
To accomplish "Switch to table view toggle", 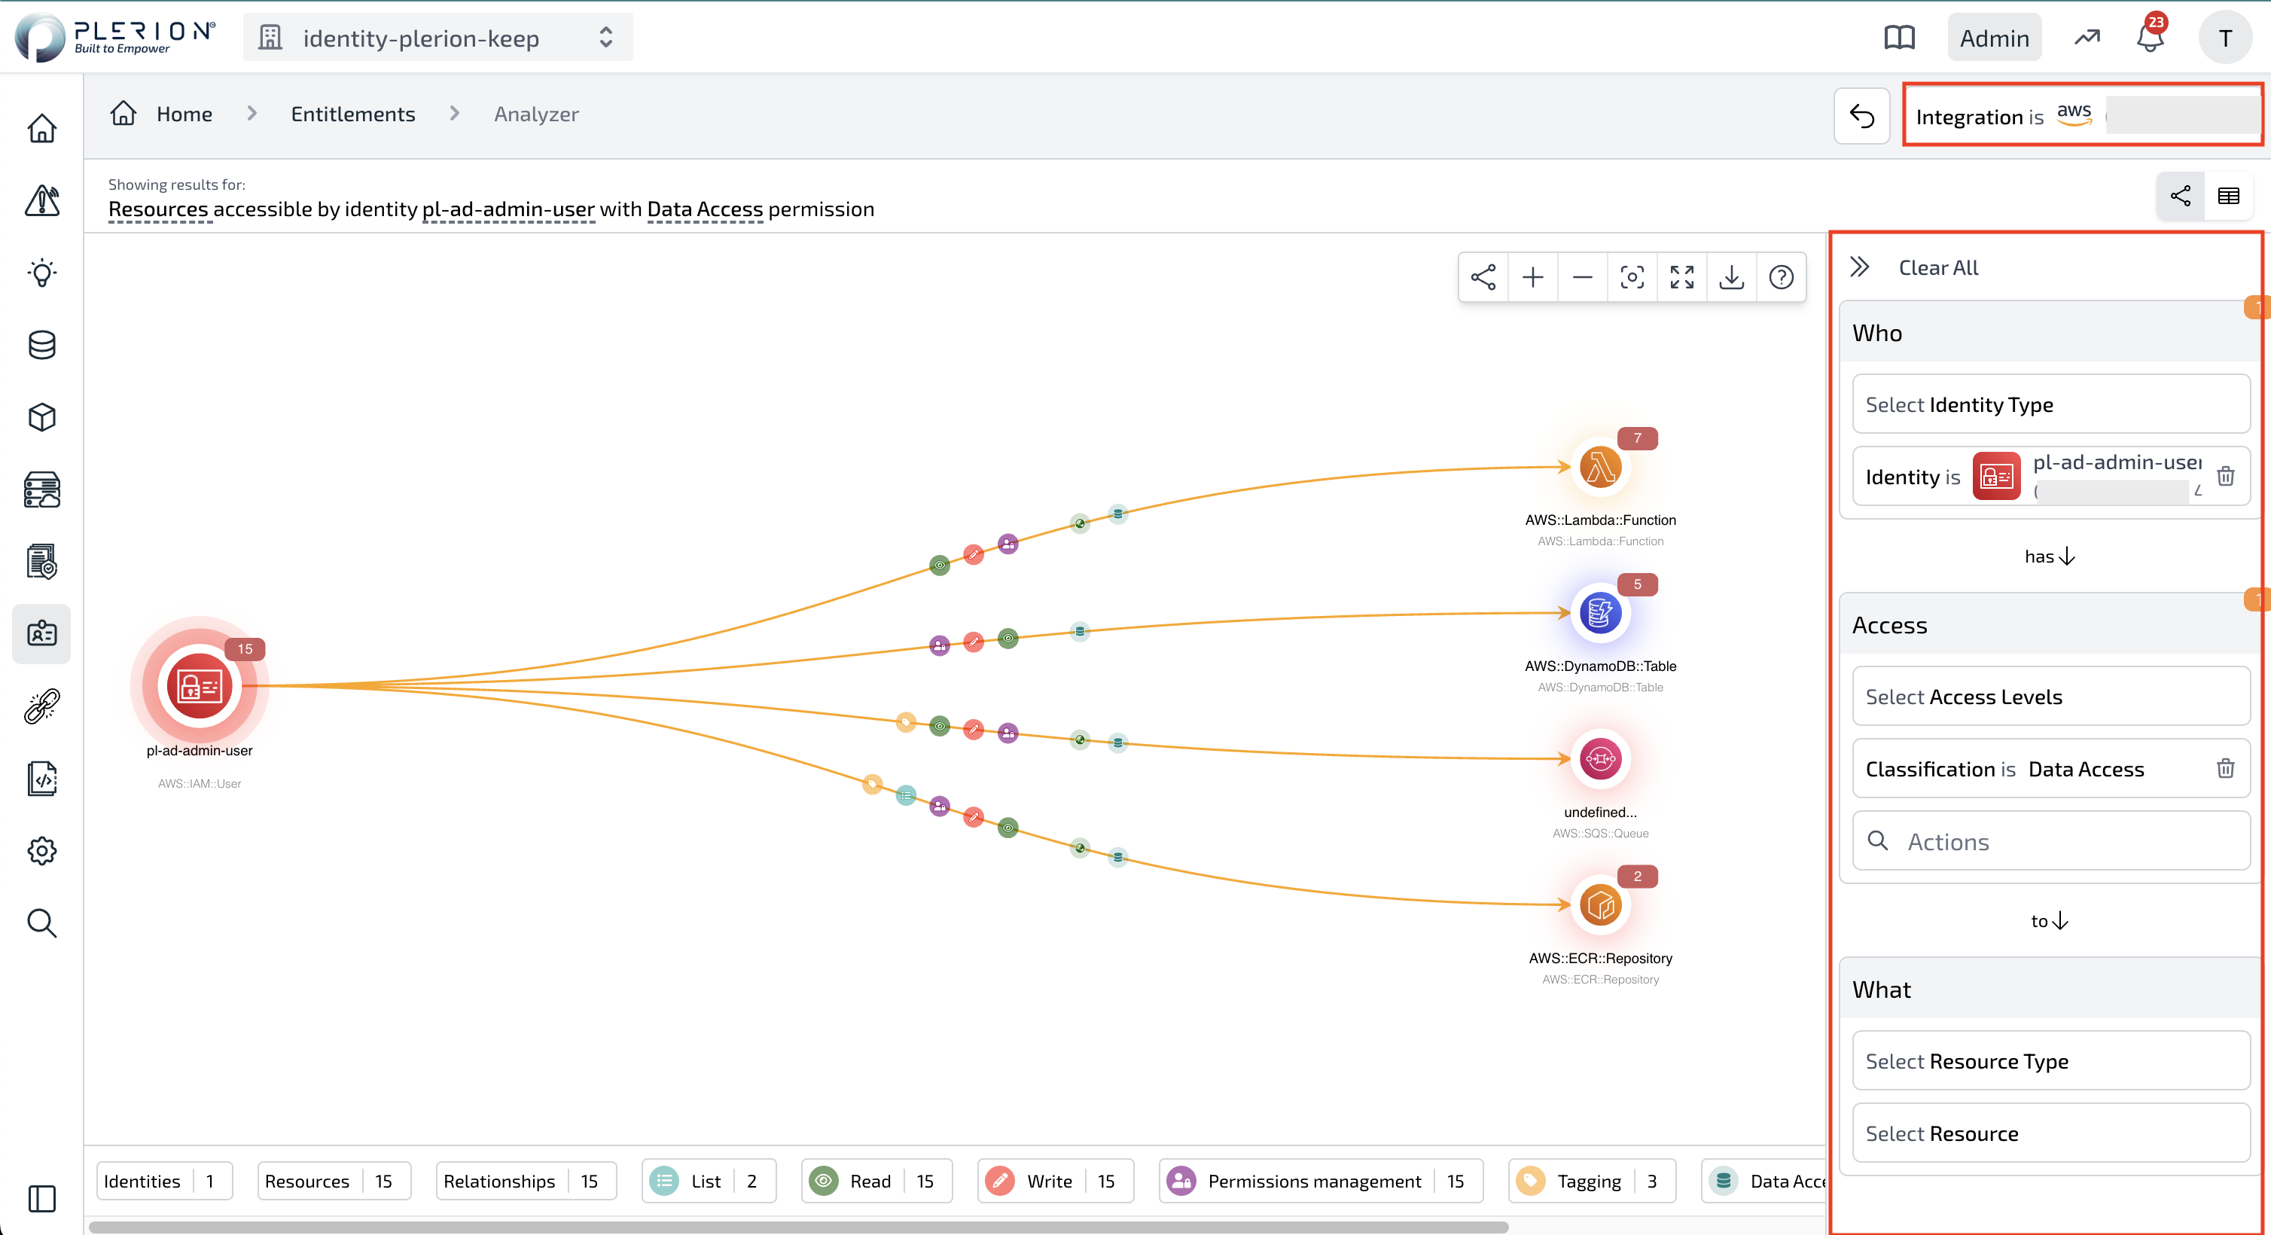I will click(x=2229, y=196).
